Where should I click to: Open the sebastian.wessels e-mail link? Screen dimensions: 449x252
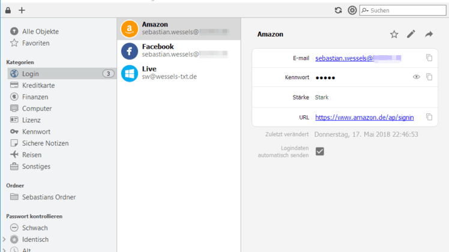pyautogui.click(x=358, y=58)
